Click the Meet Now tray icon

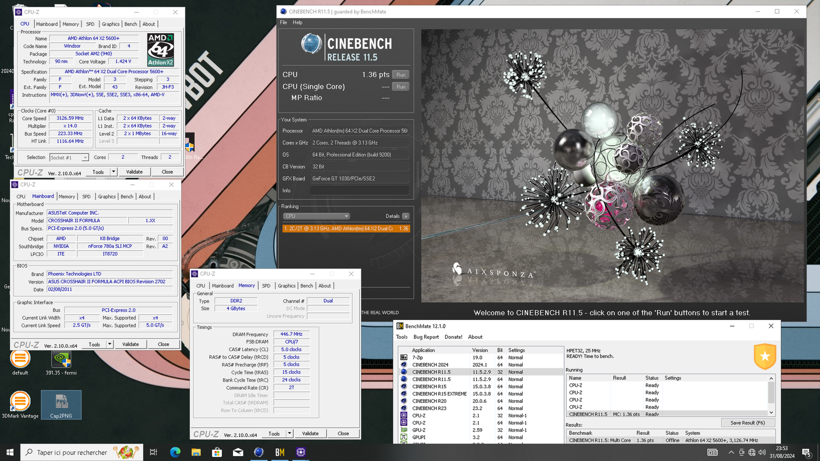pyautogui.click(x=742, y=452)
